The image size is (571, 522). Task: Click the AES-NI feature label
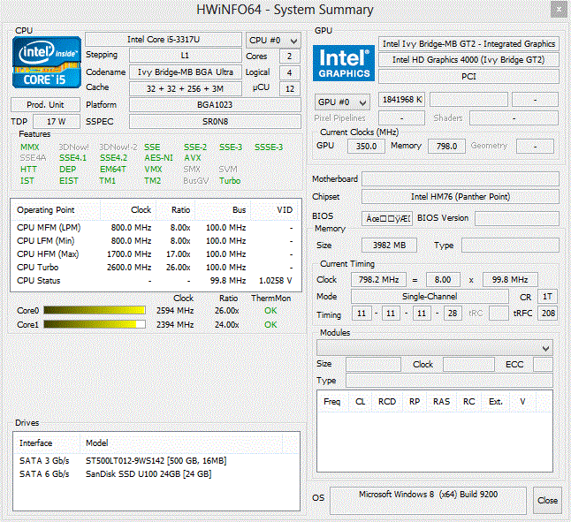[x=159, y=158]
